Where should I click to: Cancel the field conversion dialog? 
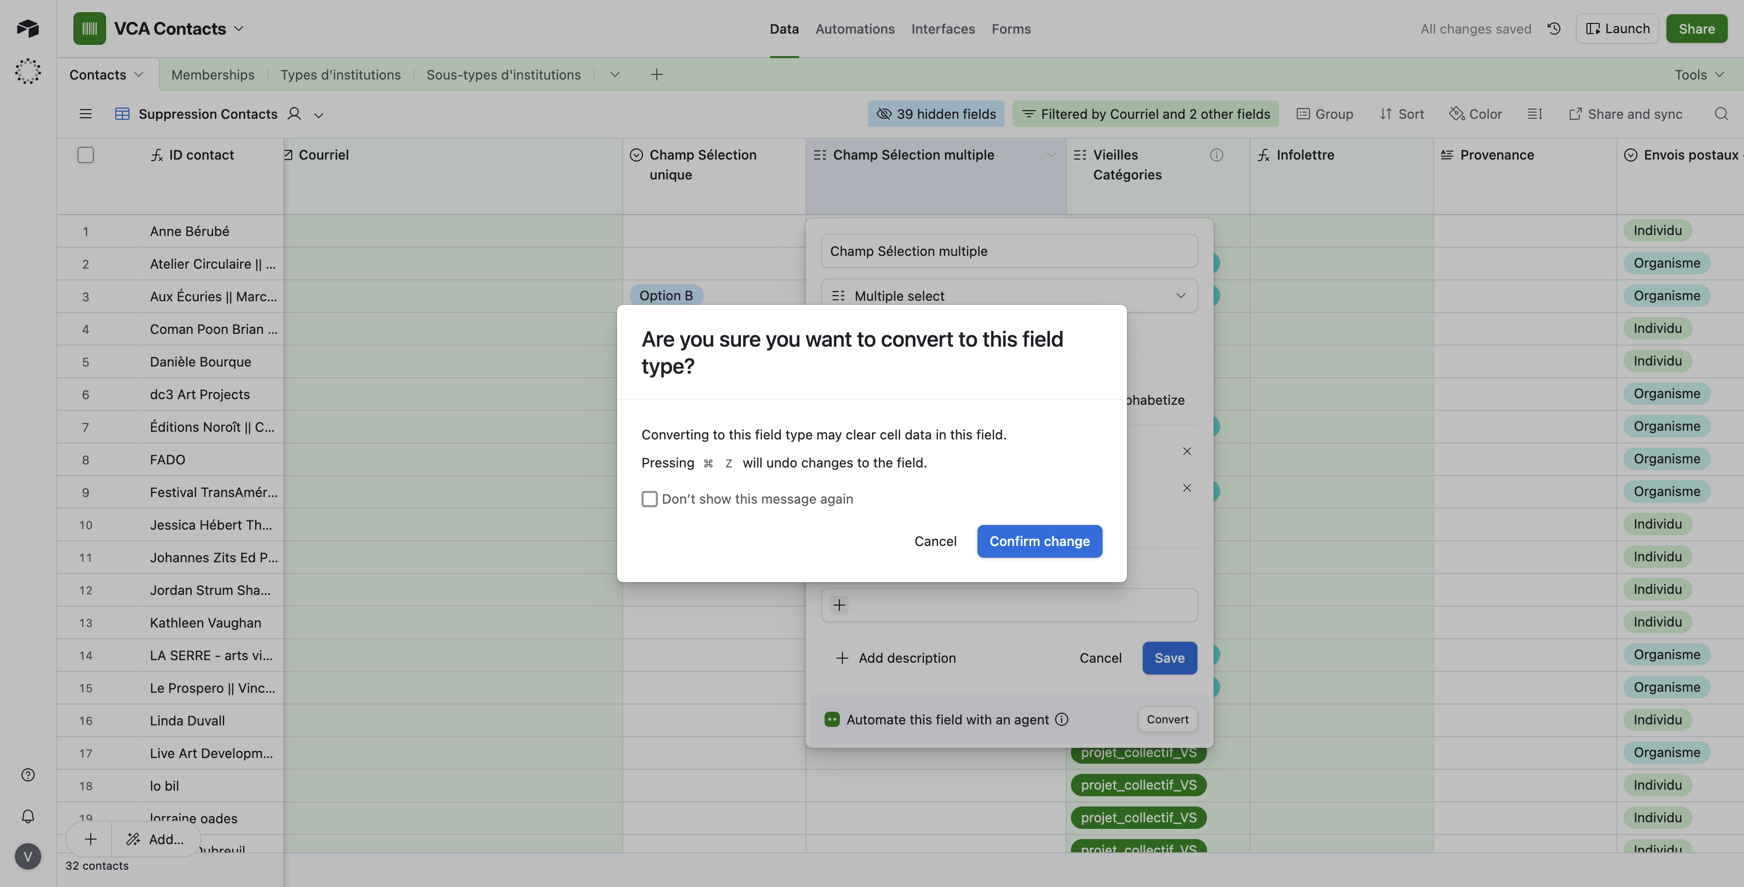[935, 541]
